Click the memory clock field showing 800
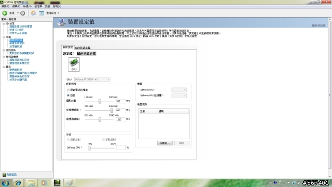This screenshot has height=187, width=332. click(120, 111)
